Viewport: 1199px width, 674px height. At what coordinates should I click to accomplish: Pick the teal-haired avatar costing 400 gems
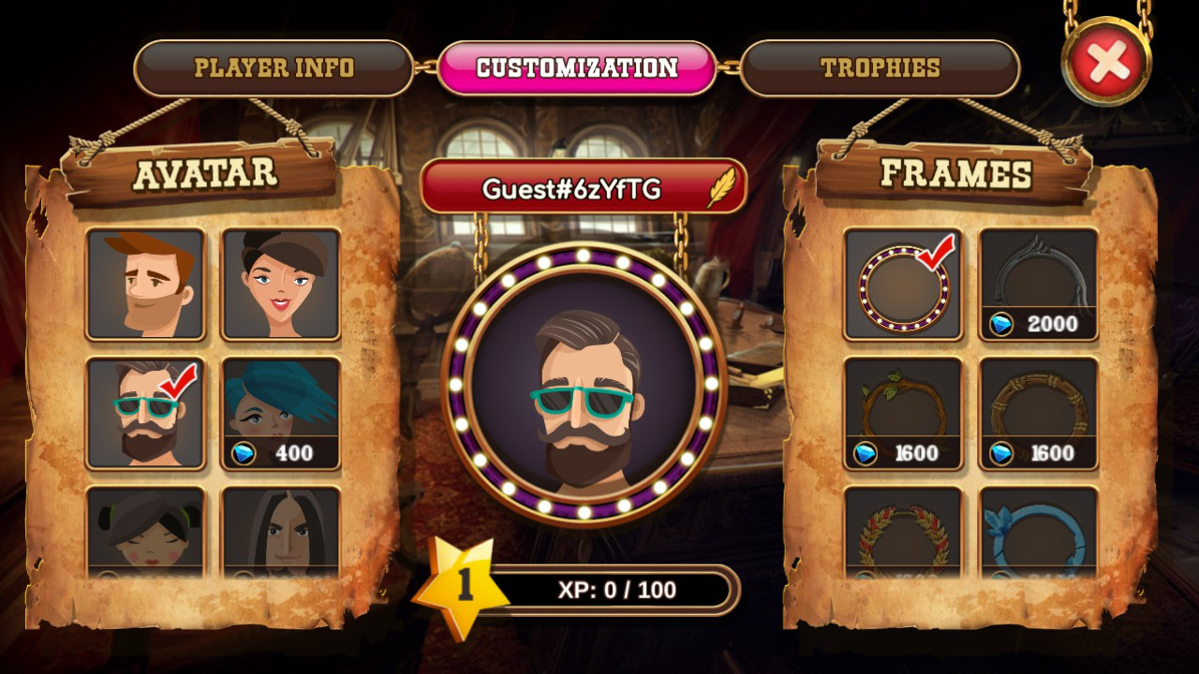click(281, 413)
